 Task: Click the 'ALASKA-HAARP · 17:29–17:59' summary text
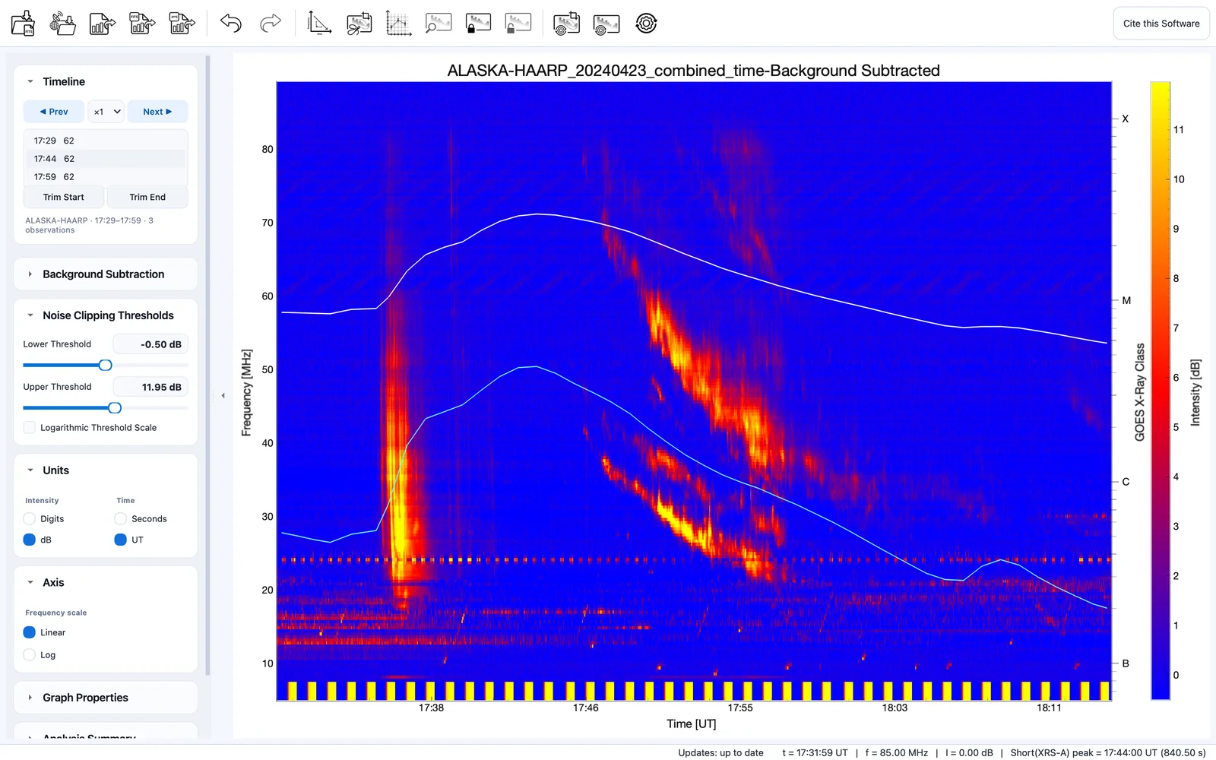89,225
